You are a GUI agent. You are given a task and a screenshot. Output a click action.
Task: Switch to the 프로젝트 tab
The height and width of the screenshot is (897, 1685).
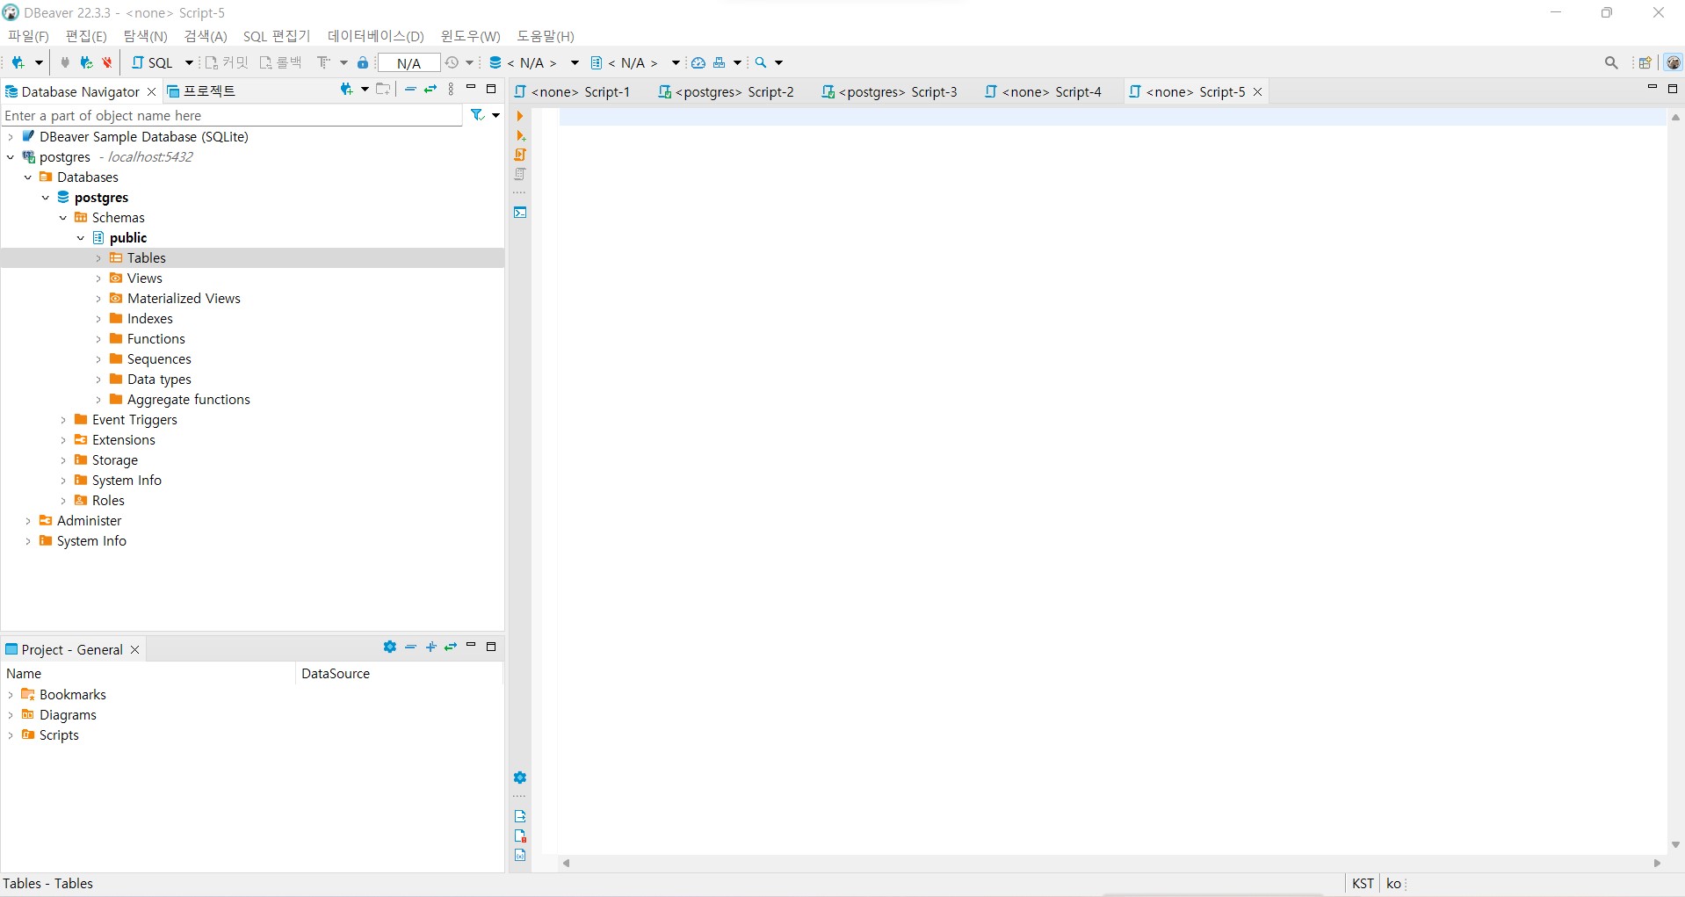[x=201, y=91]
